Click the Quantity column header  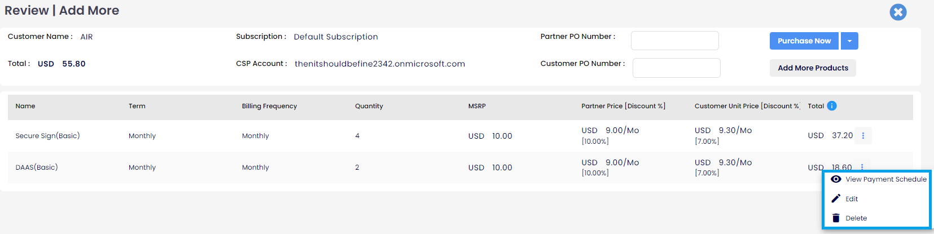(369, 106)
